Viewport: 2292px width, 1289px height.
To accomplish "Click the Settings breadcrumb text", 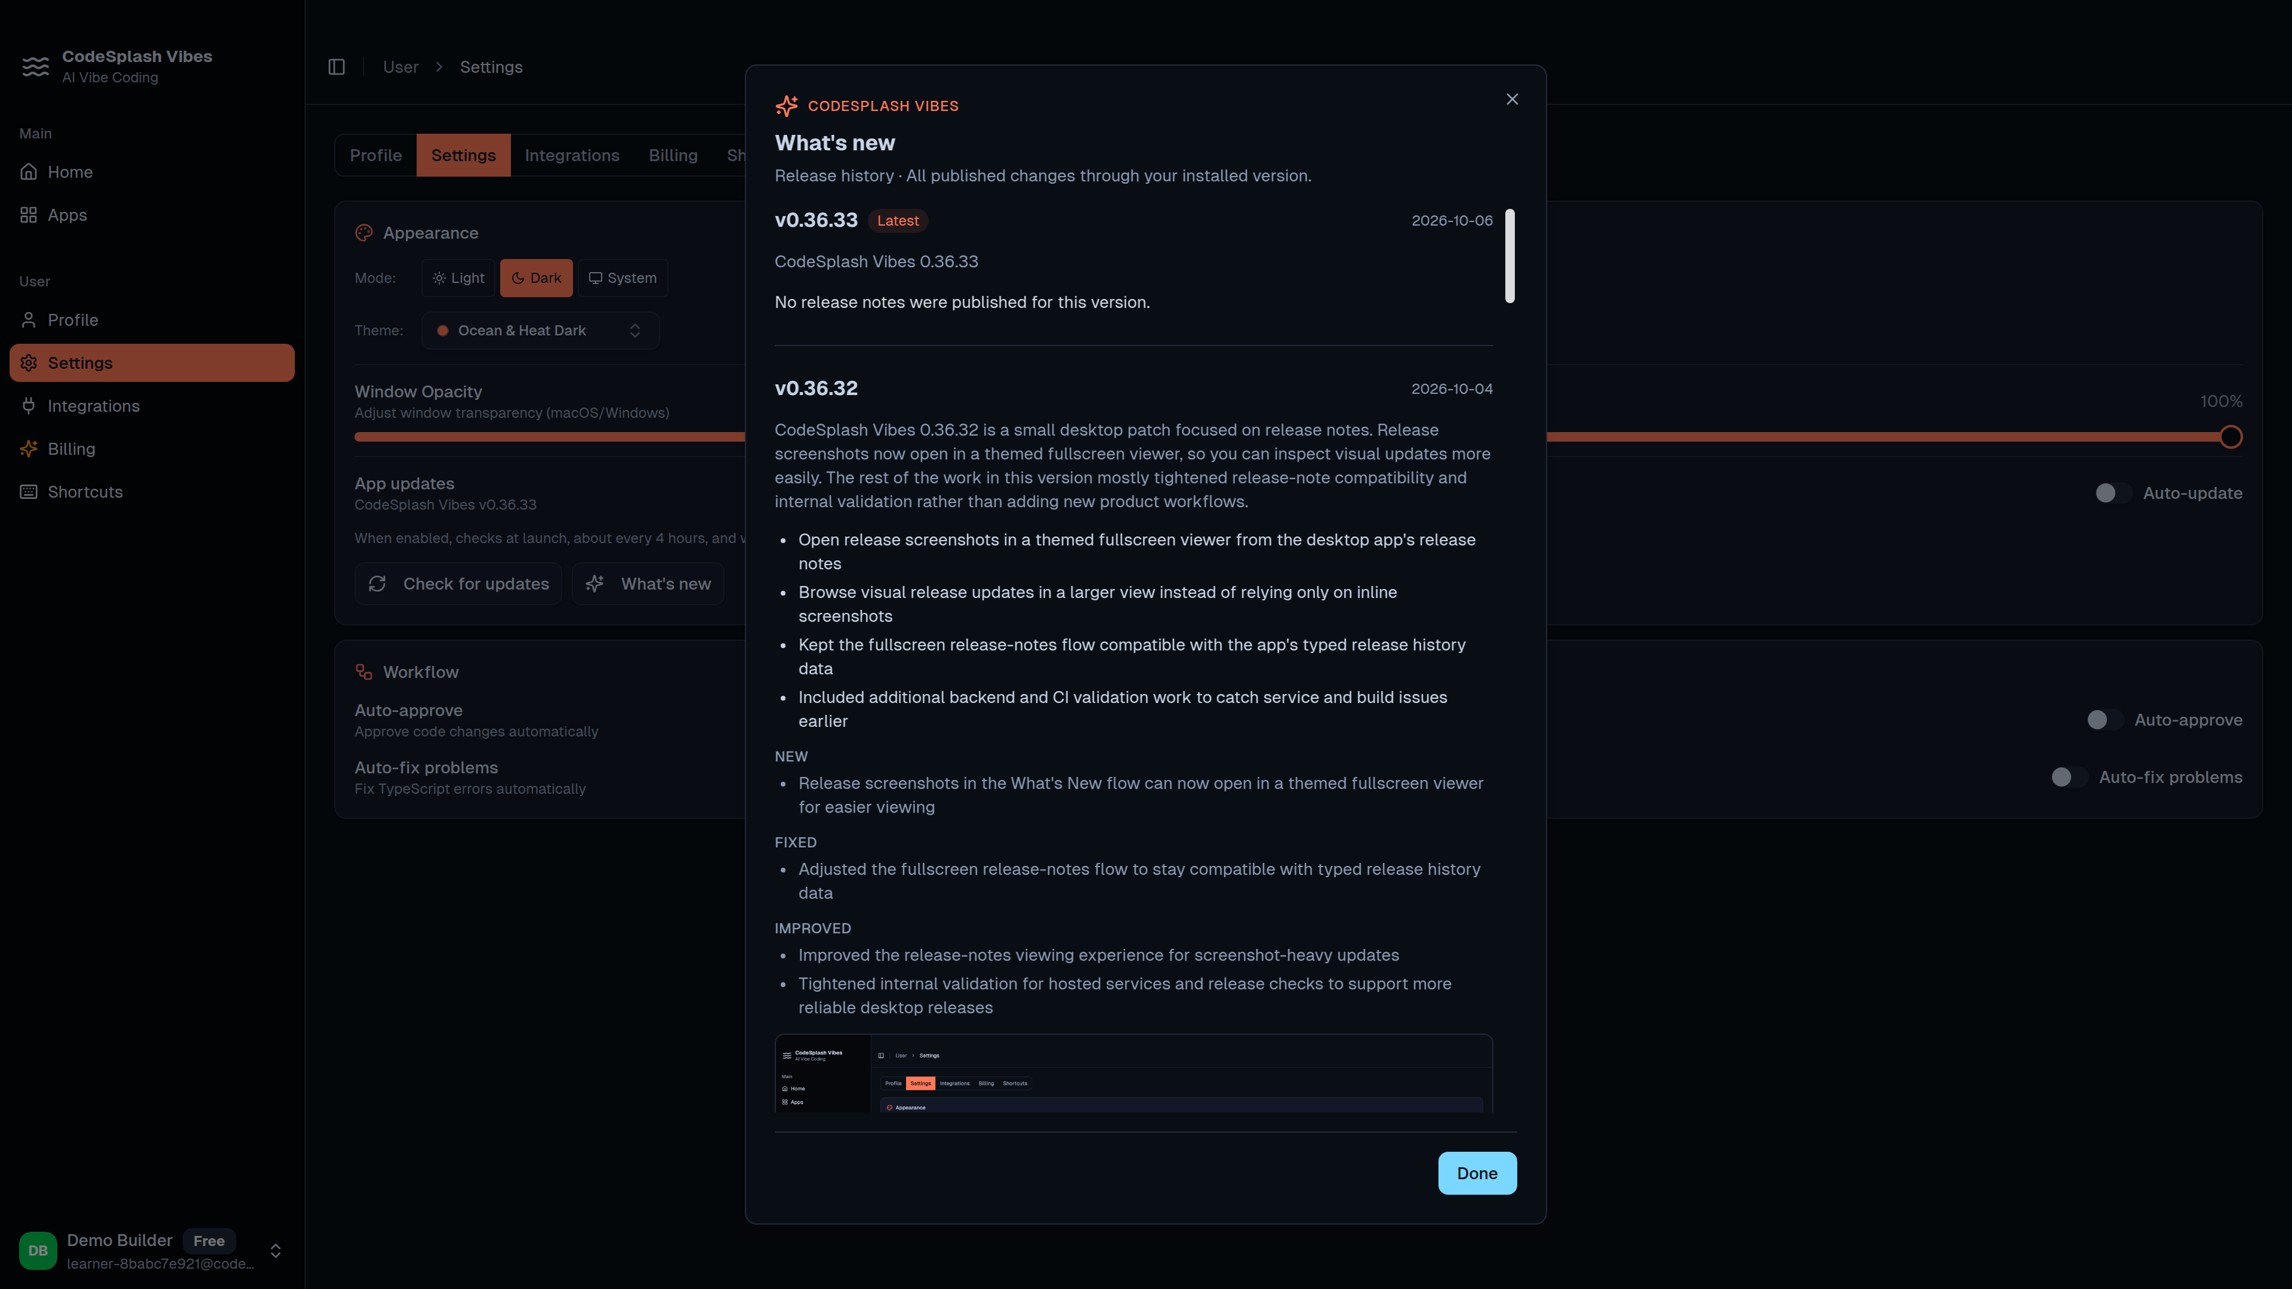I will coord(491,67).
